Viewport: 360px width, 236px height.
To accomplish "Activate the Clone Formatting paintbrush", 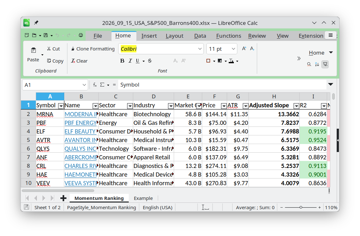I will click(x=73, y=49).
